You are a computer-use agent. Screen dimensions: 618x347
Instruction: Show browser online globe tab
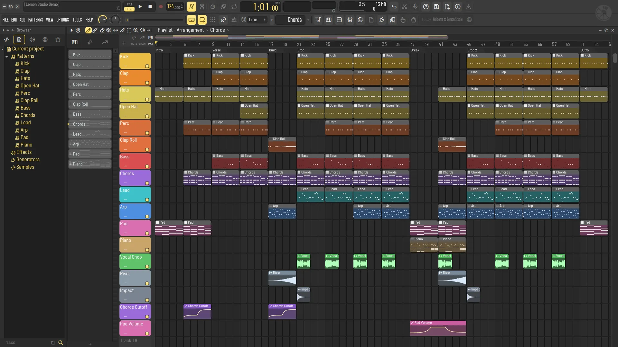click(45, 40)
